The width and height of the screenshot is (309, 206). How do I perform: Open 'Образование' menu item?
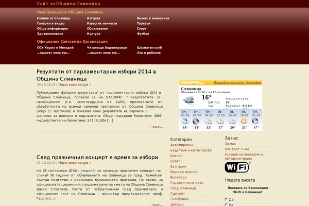tap(97, 28)
